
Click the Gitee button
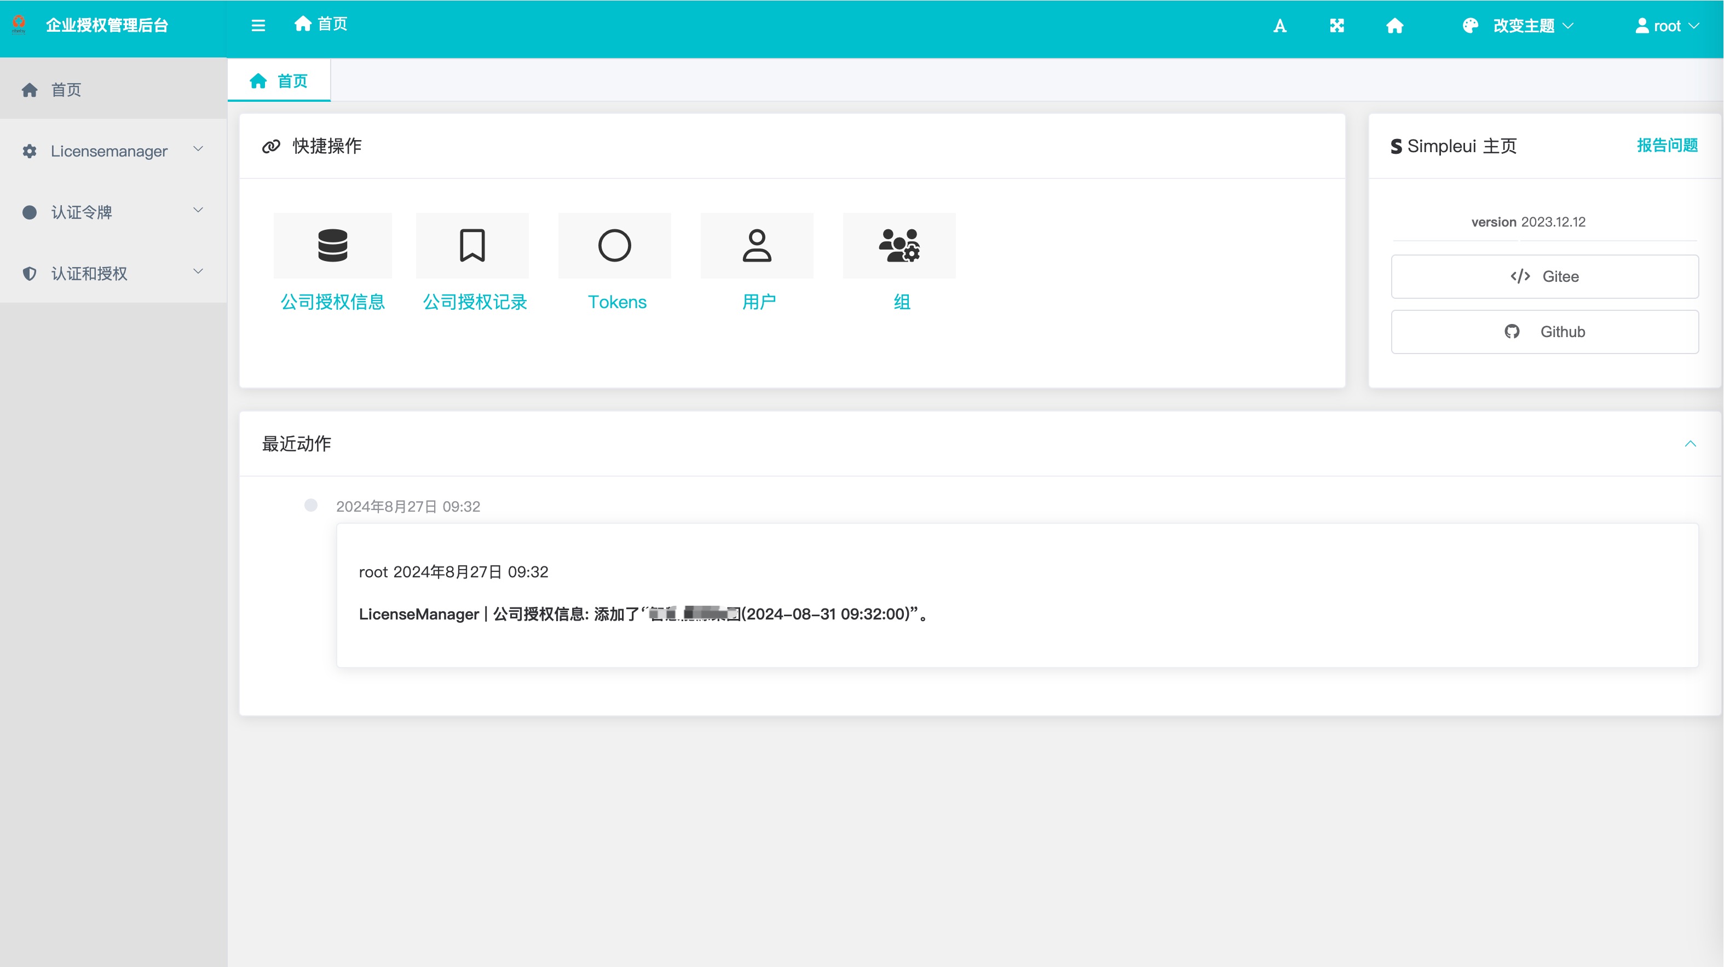1544,276
